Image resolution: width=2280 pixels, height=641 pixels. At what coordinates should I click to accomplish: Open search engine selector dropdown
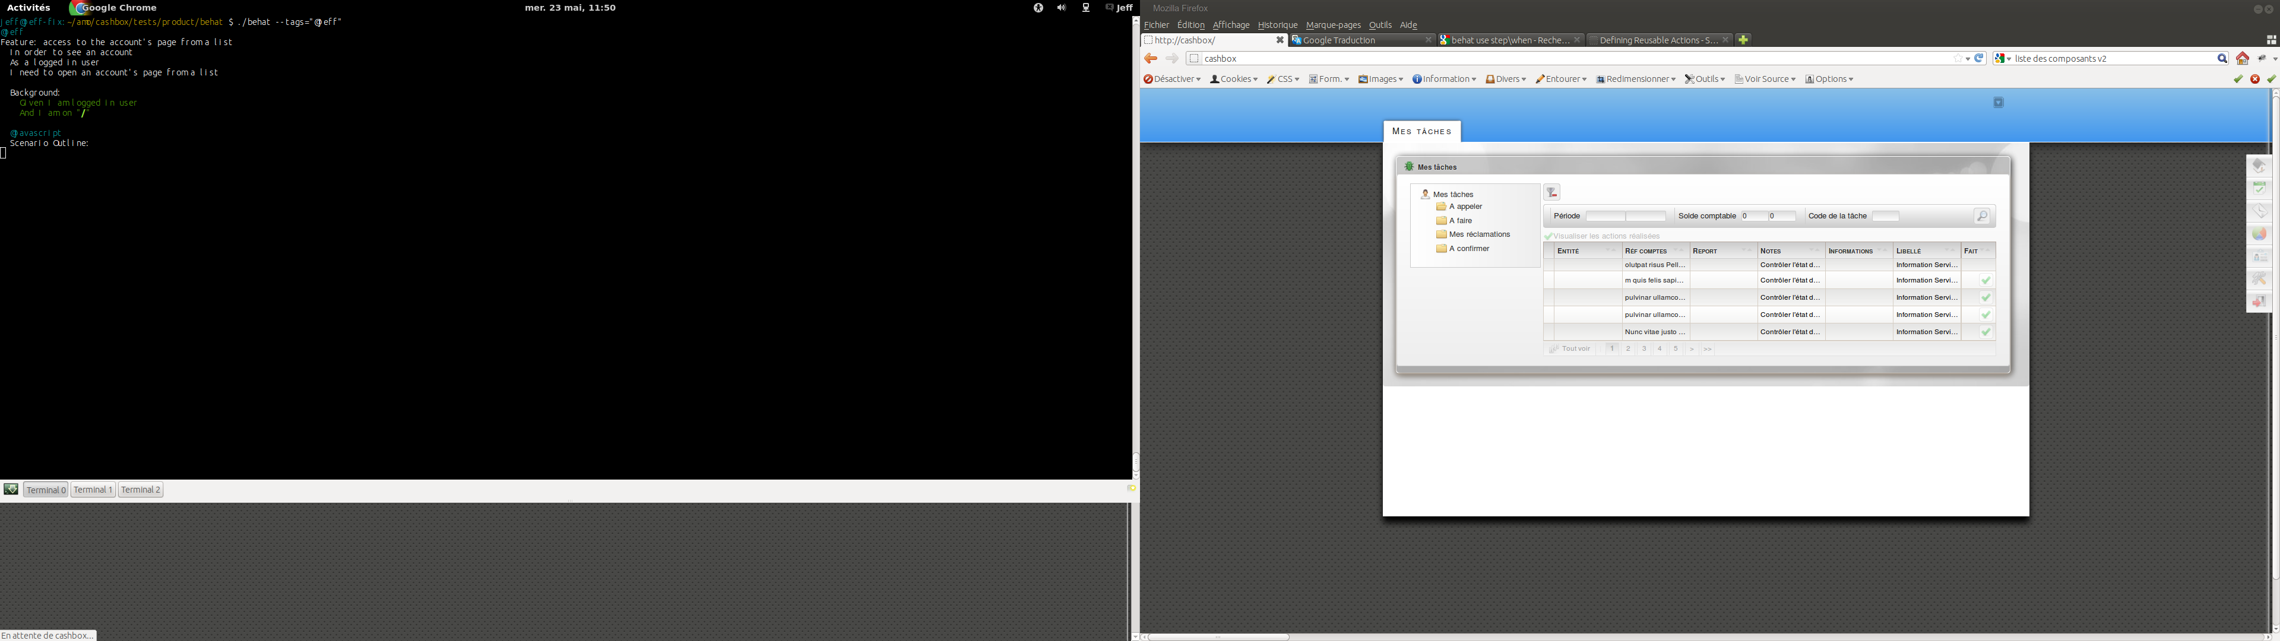pos(2003,59)
